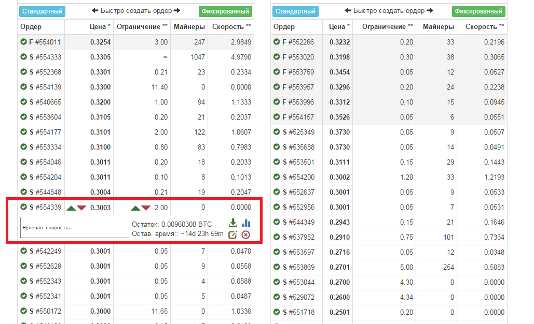Expand order row #554333 in left table

point(46,57)
